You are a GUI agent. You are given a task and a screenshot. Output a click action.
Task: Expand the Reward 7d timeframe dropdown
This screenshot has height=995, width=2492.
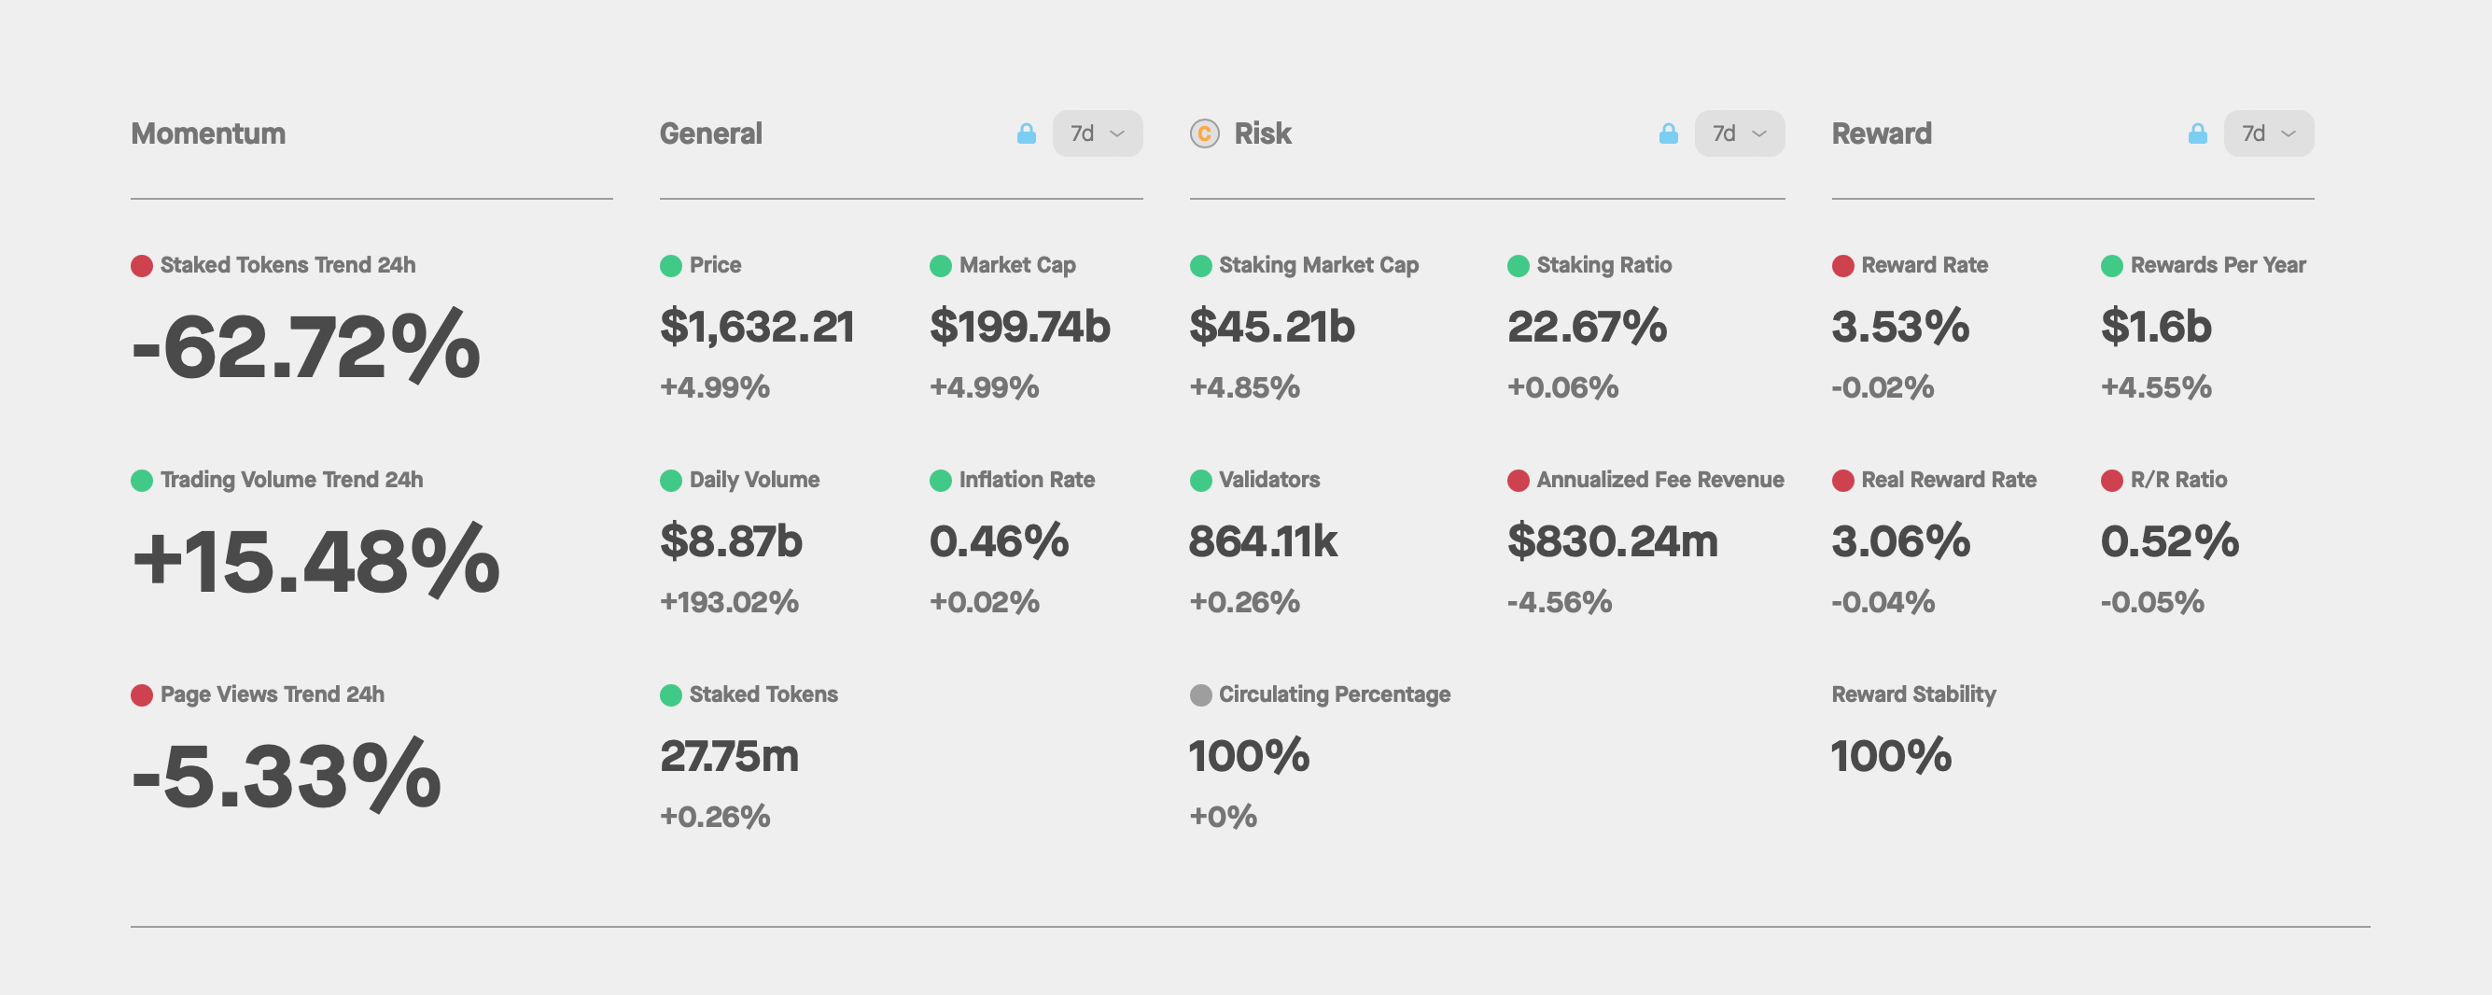pos(2268,133)
